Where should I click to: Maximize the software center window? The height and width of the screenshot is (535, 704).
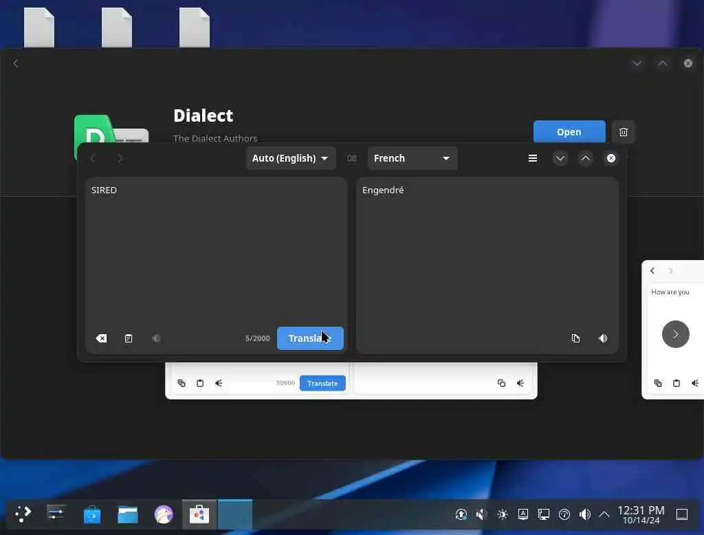[662, 63]
